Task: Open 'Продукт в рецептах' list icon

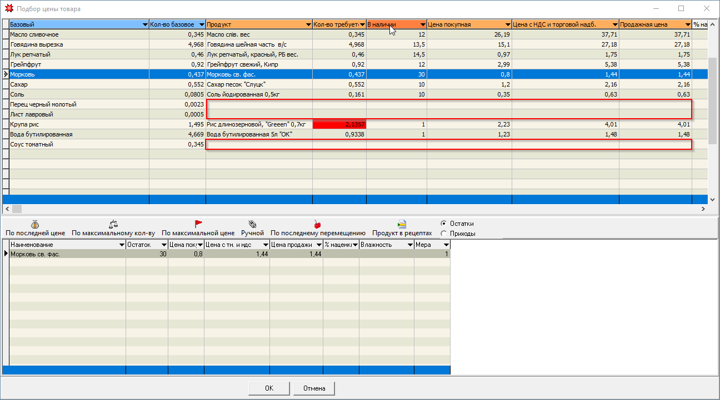Action: tap(402, 224)
